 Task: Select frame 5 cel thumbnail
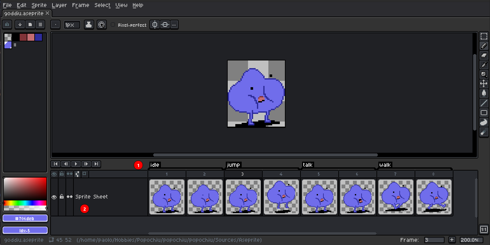pyautogui.click(x=320, y=197)
